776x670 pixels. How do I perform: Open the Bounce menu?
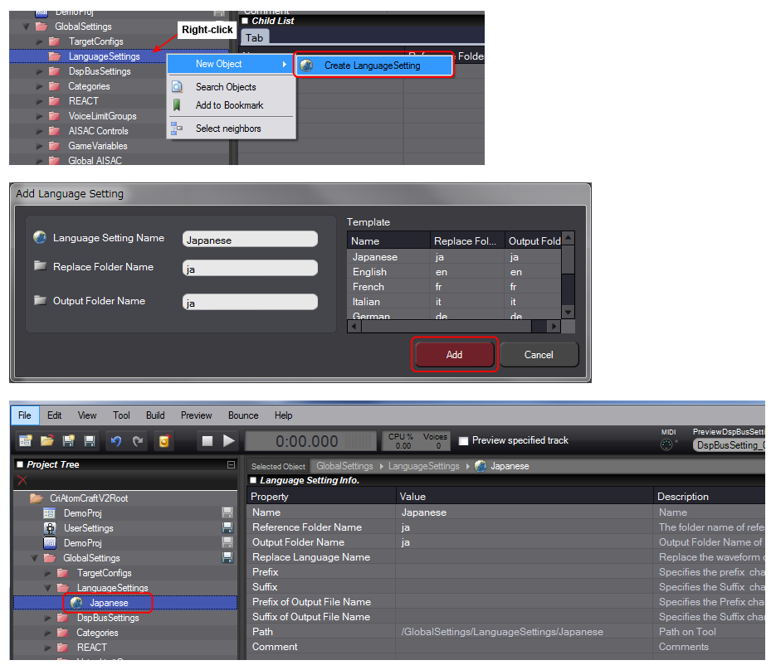[243, 415]
